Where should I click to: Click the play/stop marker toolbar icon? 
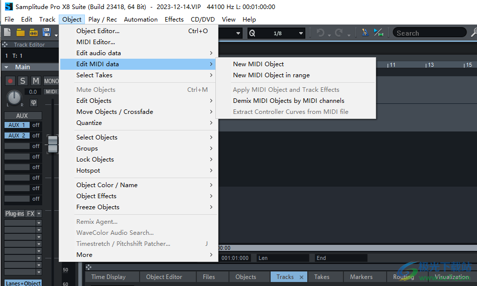tap(379, 32)
